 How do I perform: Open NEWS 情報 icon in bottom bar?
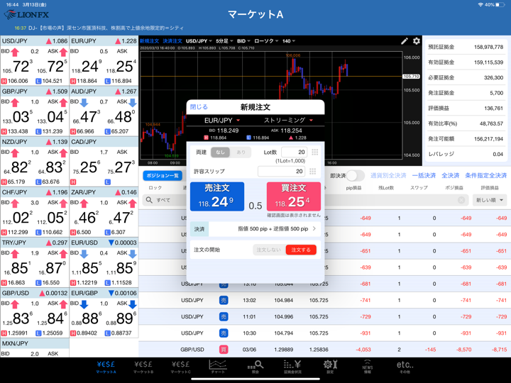pos(367,366)
